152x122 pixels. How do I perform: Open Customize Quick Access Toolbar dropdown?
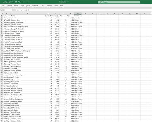point(28,2)
